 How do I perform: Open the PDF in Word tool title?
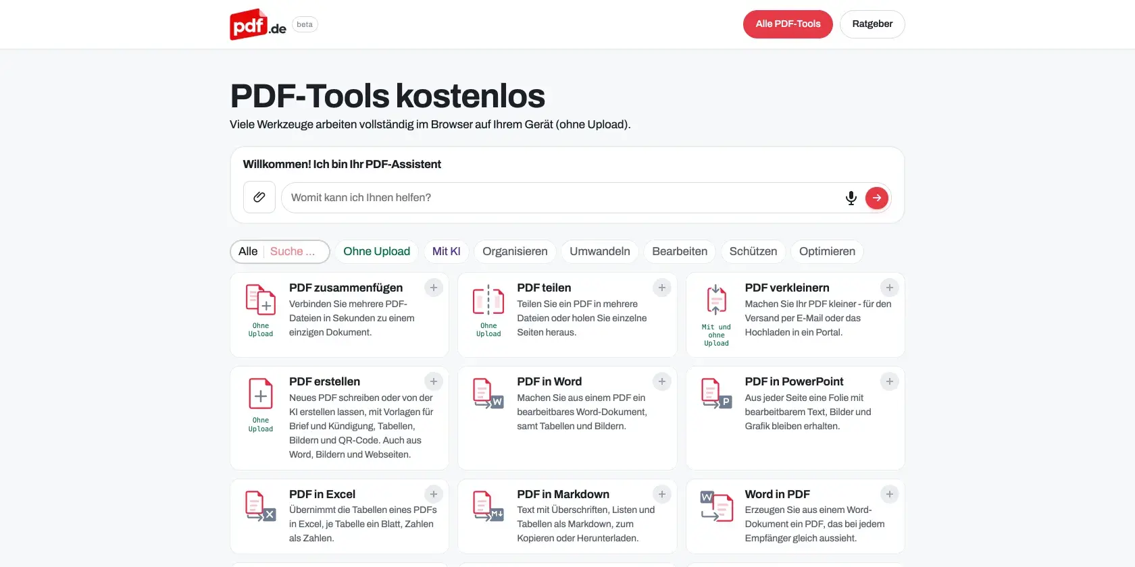549,381
